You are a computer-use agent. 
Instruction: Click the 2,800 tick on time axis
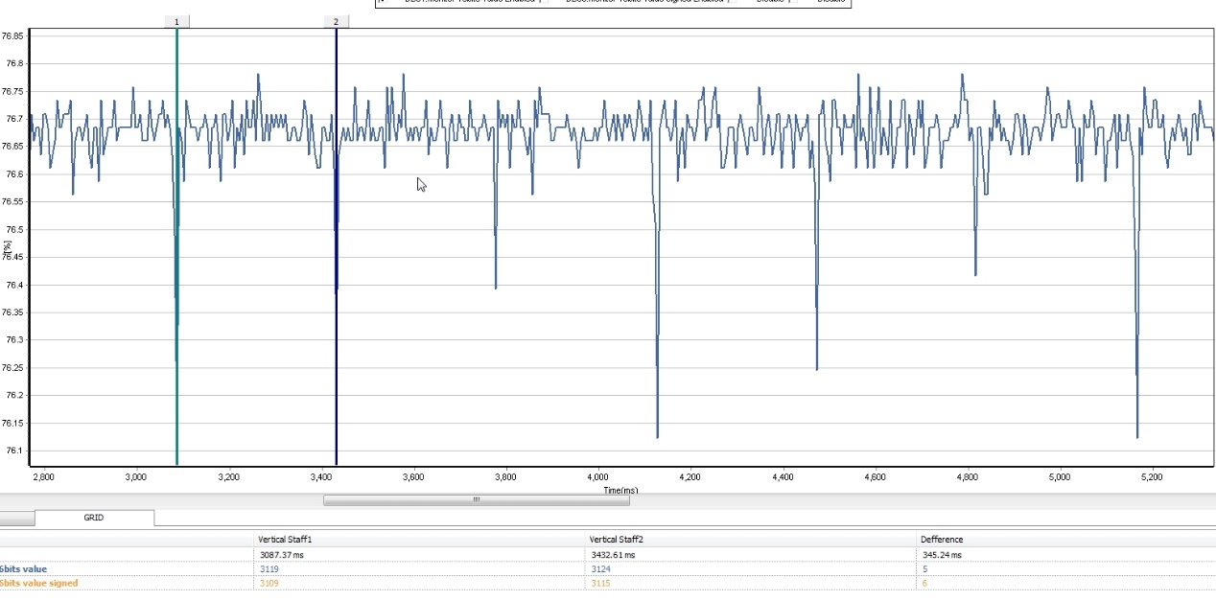(x=43, y=475)
